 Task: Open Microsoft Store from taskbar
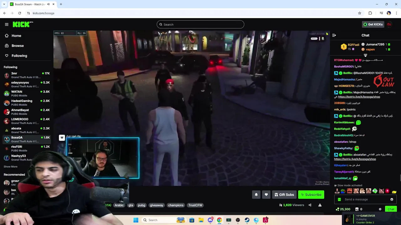tap(192, 220)
